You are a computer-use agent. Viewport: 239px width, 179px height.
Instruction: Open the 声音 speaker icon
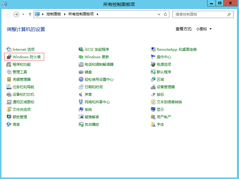click(x=81, y=94)
